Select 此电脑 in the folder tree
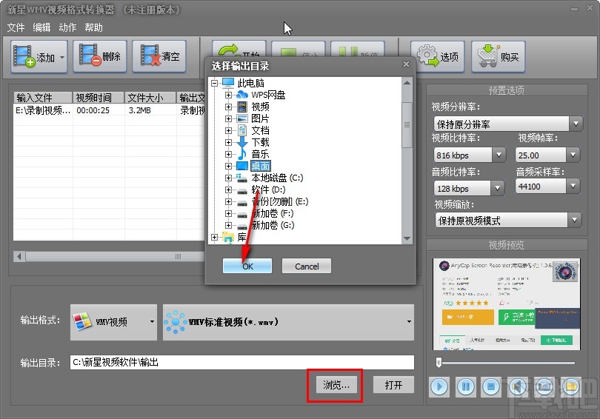Screen dimensions: 600x419 pyautogui.click(x=250, y=83)
